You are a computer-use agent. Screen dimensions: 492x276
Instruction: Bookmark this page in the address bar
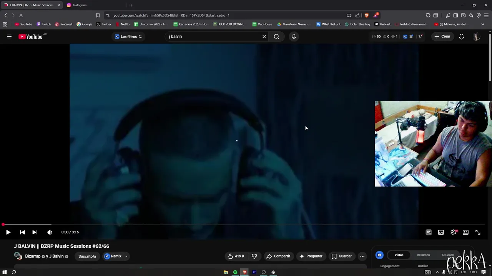coord(98,15)
